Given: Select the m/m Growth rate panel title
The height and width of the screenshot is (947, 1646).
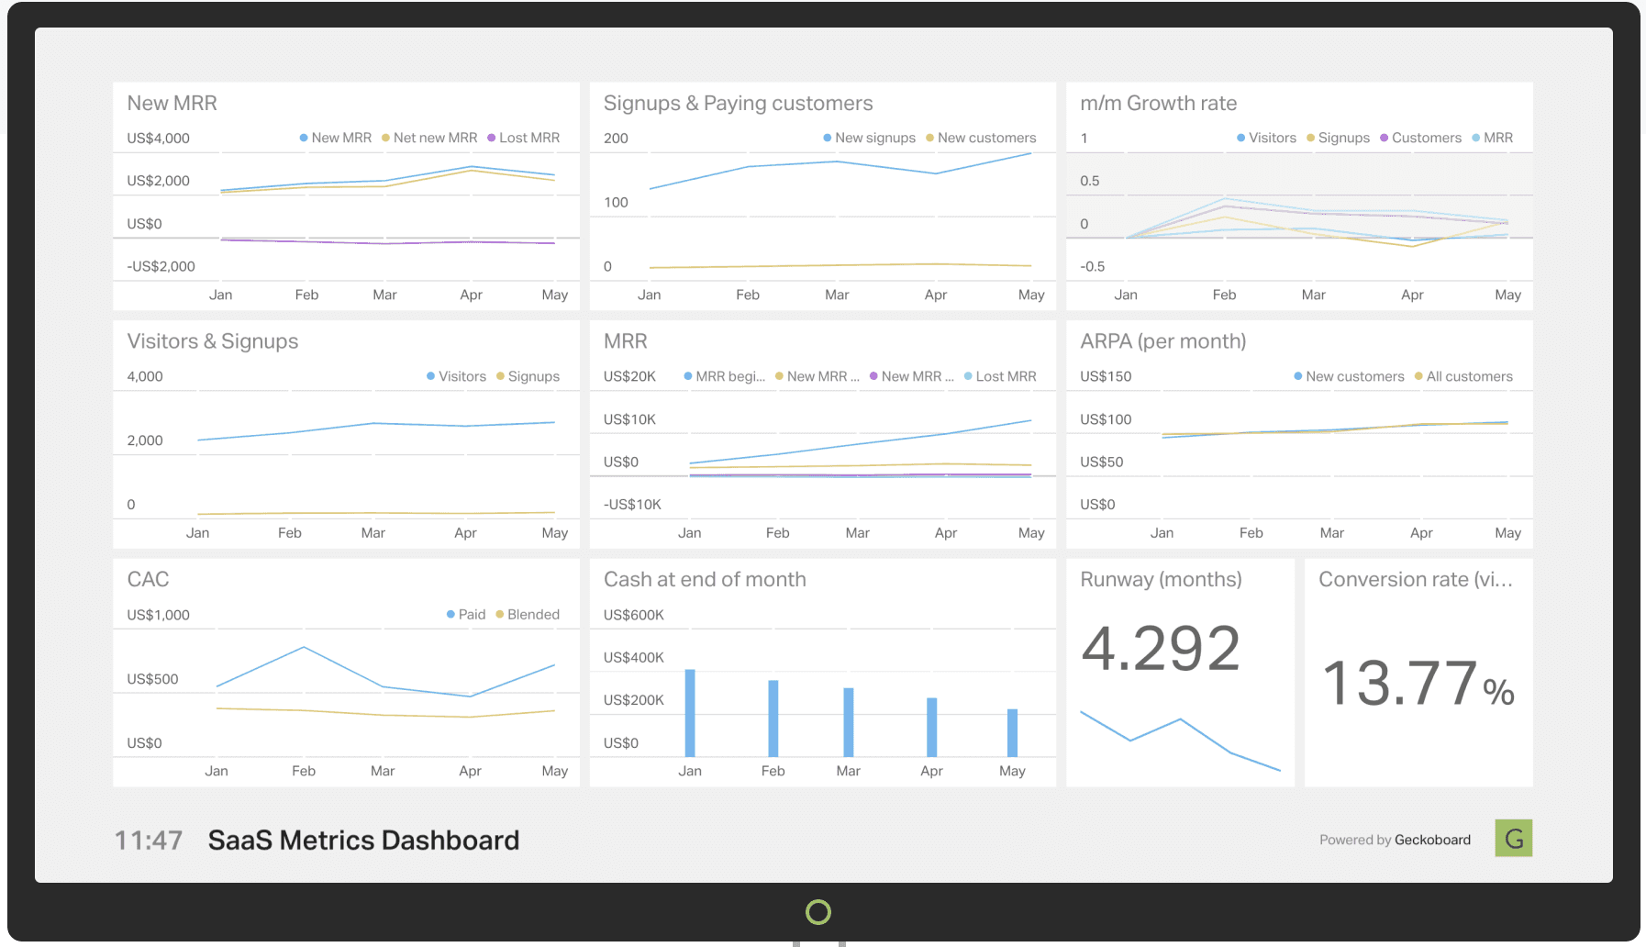Looking at the screenshot, I should coord(1158,103).
